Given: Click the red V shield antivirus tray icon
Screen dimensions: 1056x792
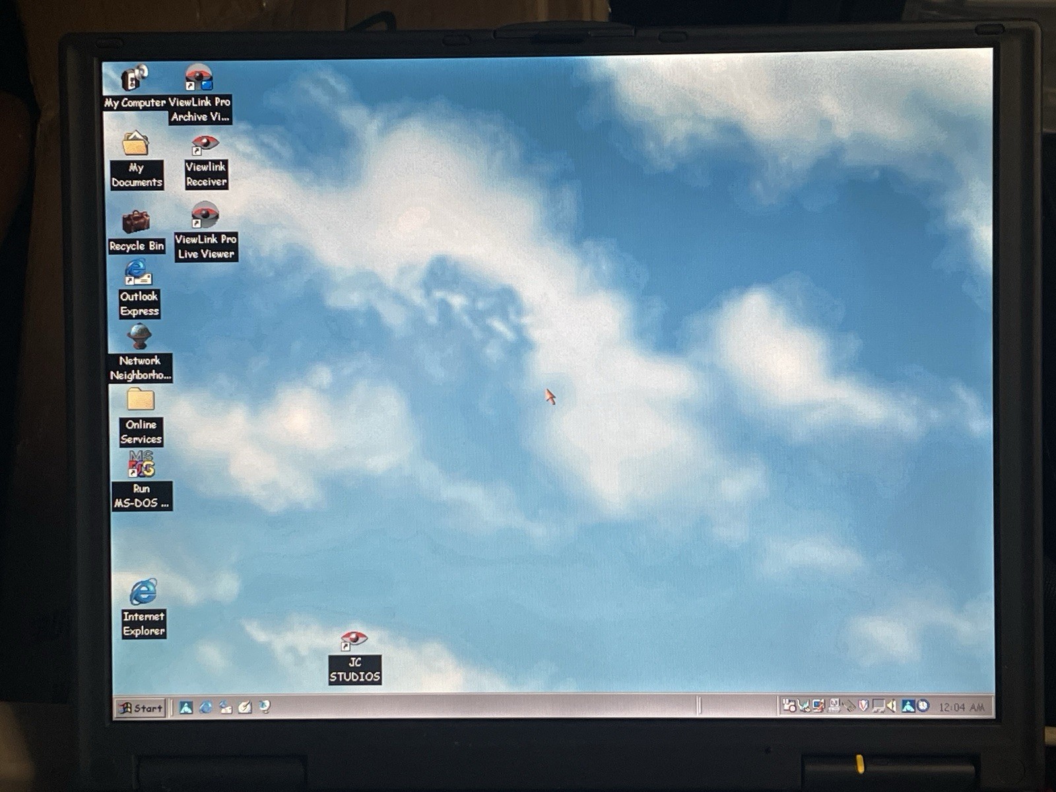Looking at the screenshot, I should [863, 706].
